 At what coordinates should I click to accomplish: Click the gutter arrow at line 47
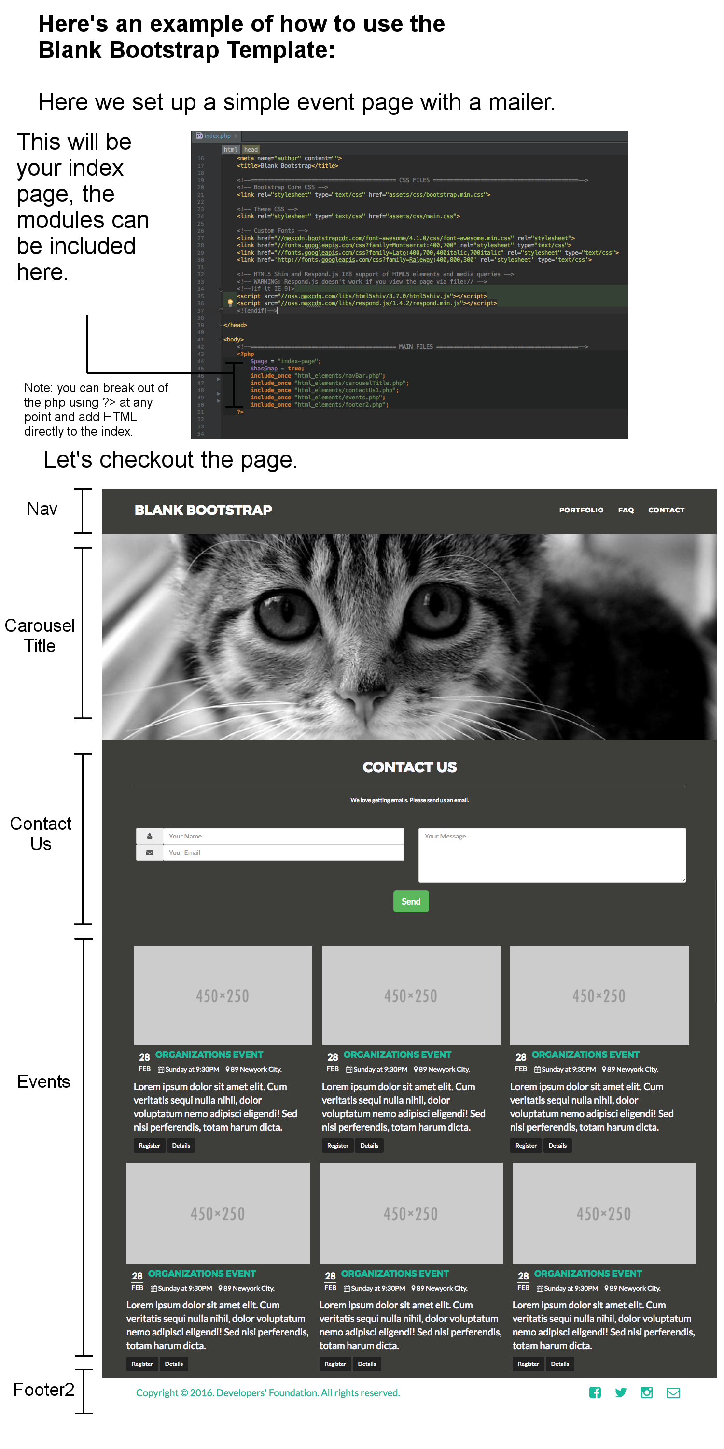tap(218, 379)
